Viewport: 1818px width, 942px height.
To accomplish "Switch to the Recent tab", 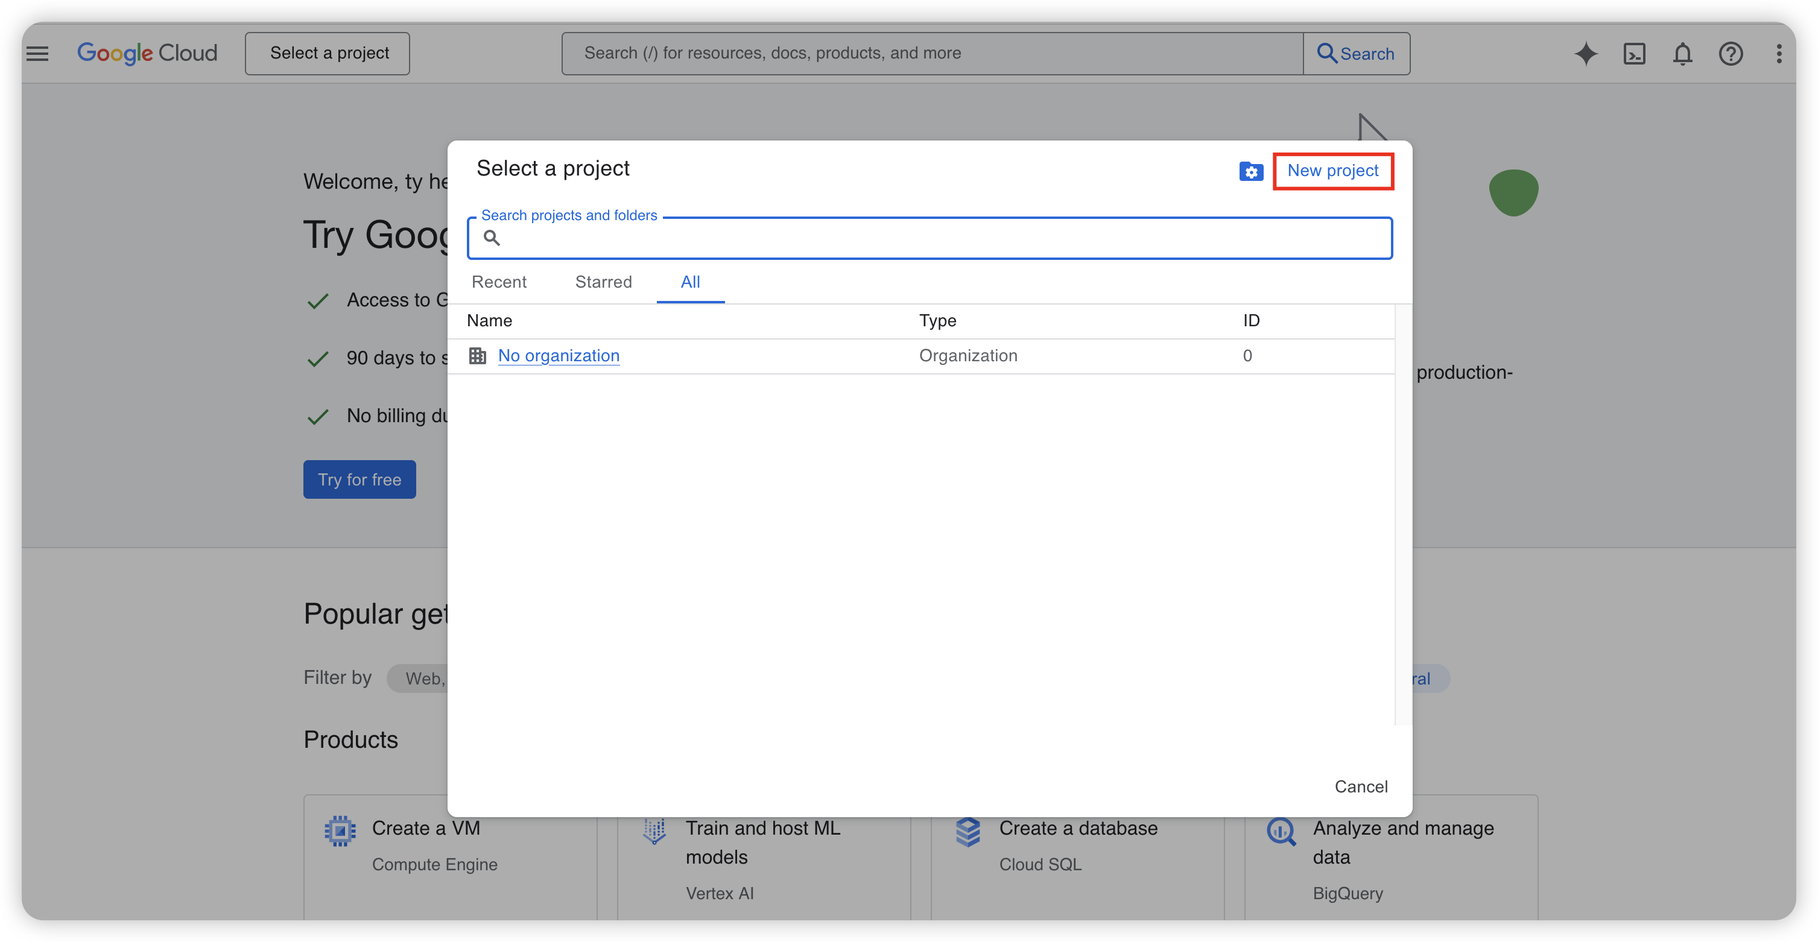I will point(499,282).
